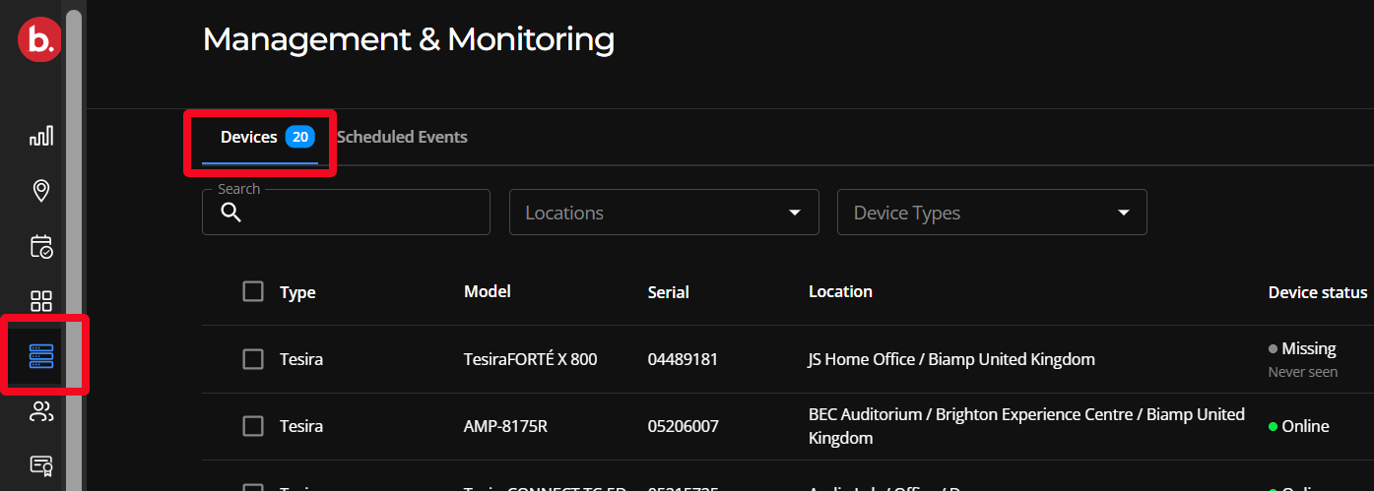Click the magnifier icon in Search field

[x=231, y=213]
